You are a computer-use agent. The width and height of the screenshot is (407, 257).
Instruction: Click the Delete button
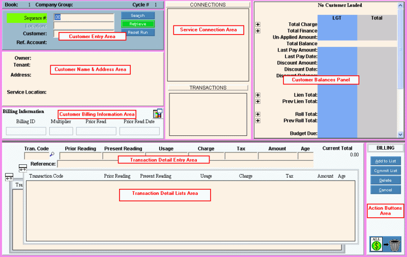click(x=386, y=180)
